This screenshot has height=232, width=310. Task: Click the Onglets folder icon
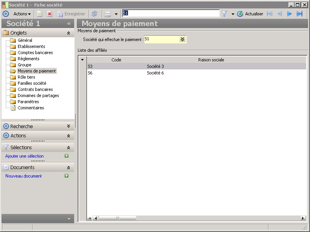click(6, 33)
